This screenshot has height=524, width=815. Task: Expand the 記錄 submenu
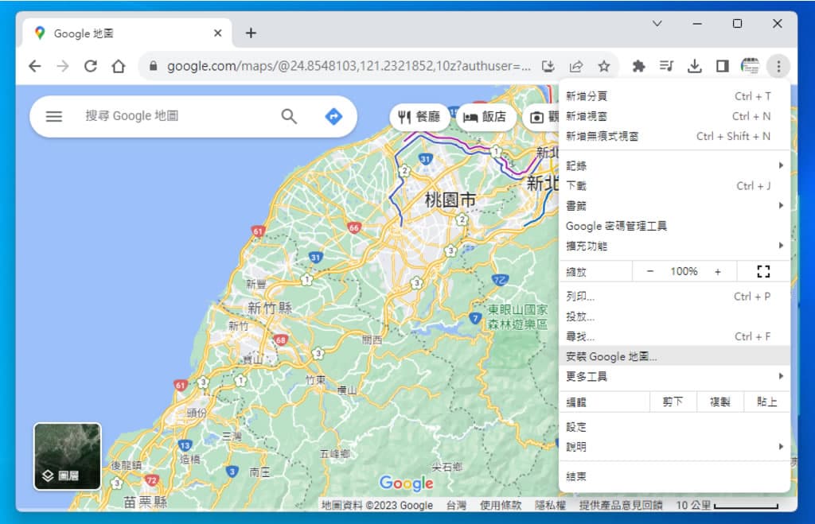click(675, 165)
